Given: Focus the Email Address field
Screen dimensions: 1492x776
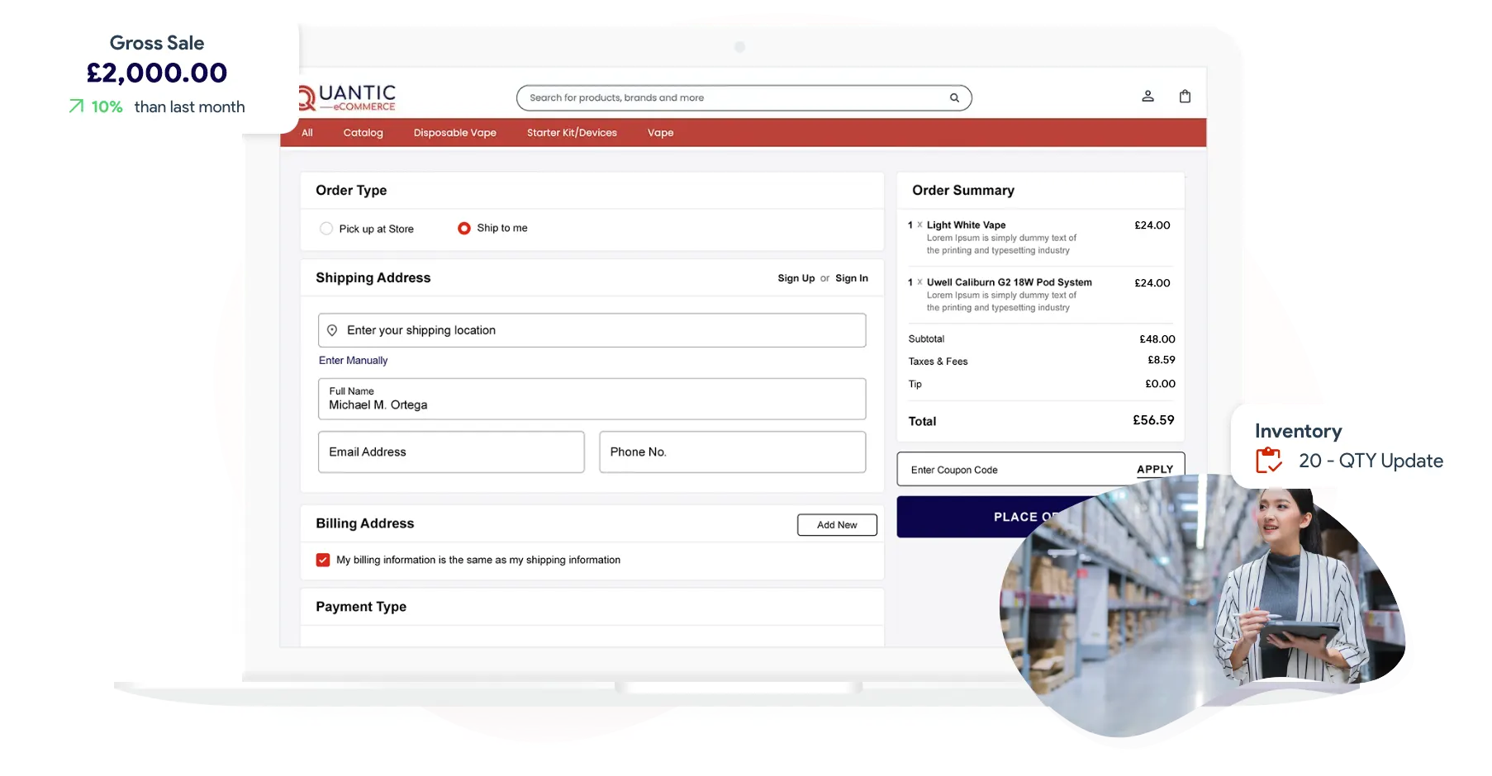Looking at the screenshot, I should (451, 452).
